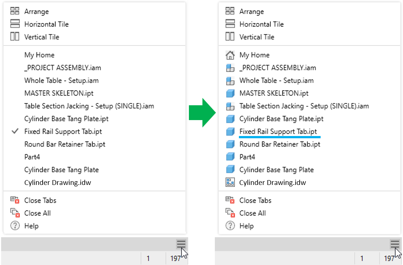The height and width of the screenshot is (265, 403).
Task: Open the right panel's hamburger menu
Action: click(394, 244)
